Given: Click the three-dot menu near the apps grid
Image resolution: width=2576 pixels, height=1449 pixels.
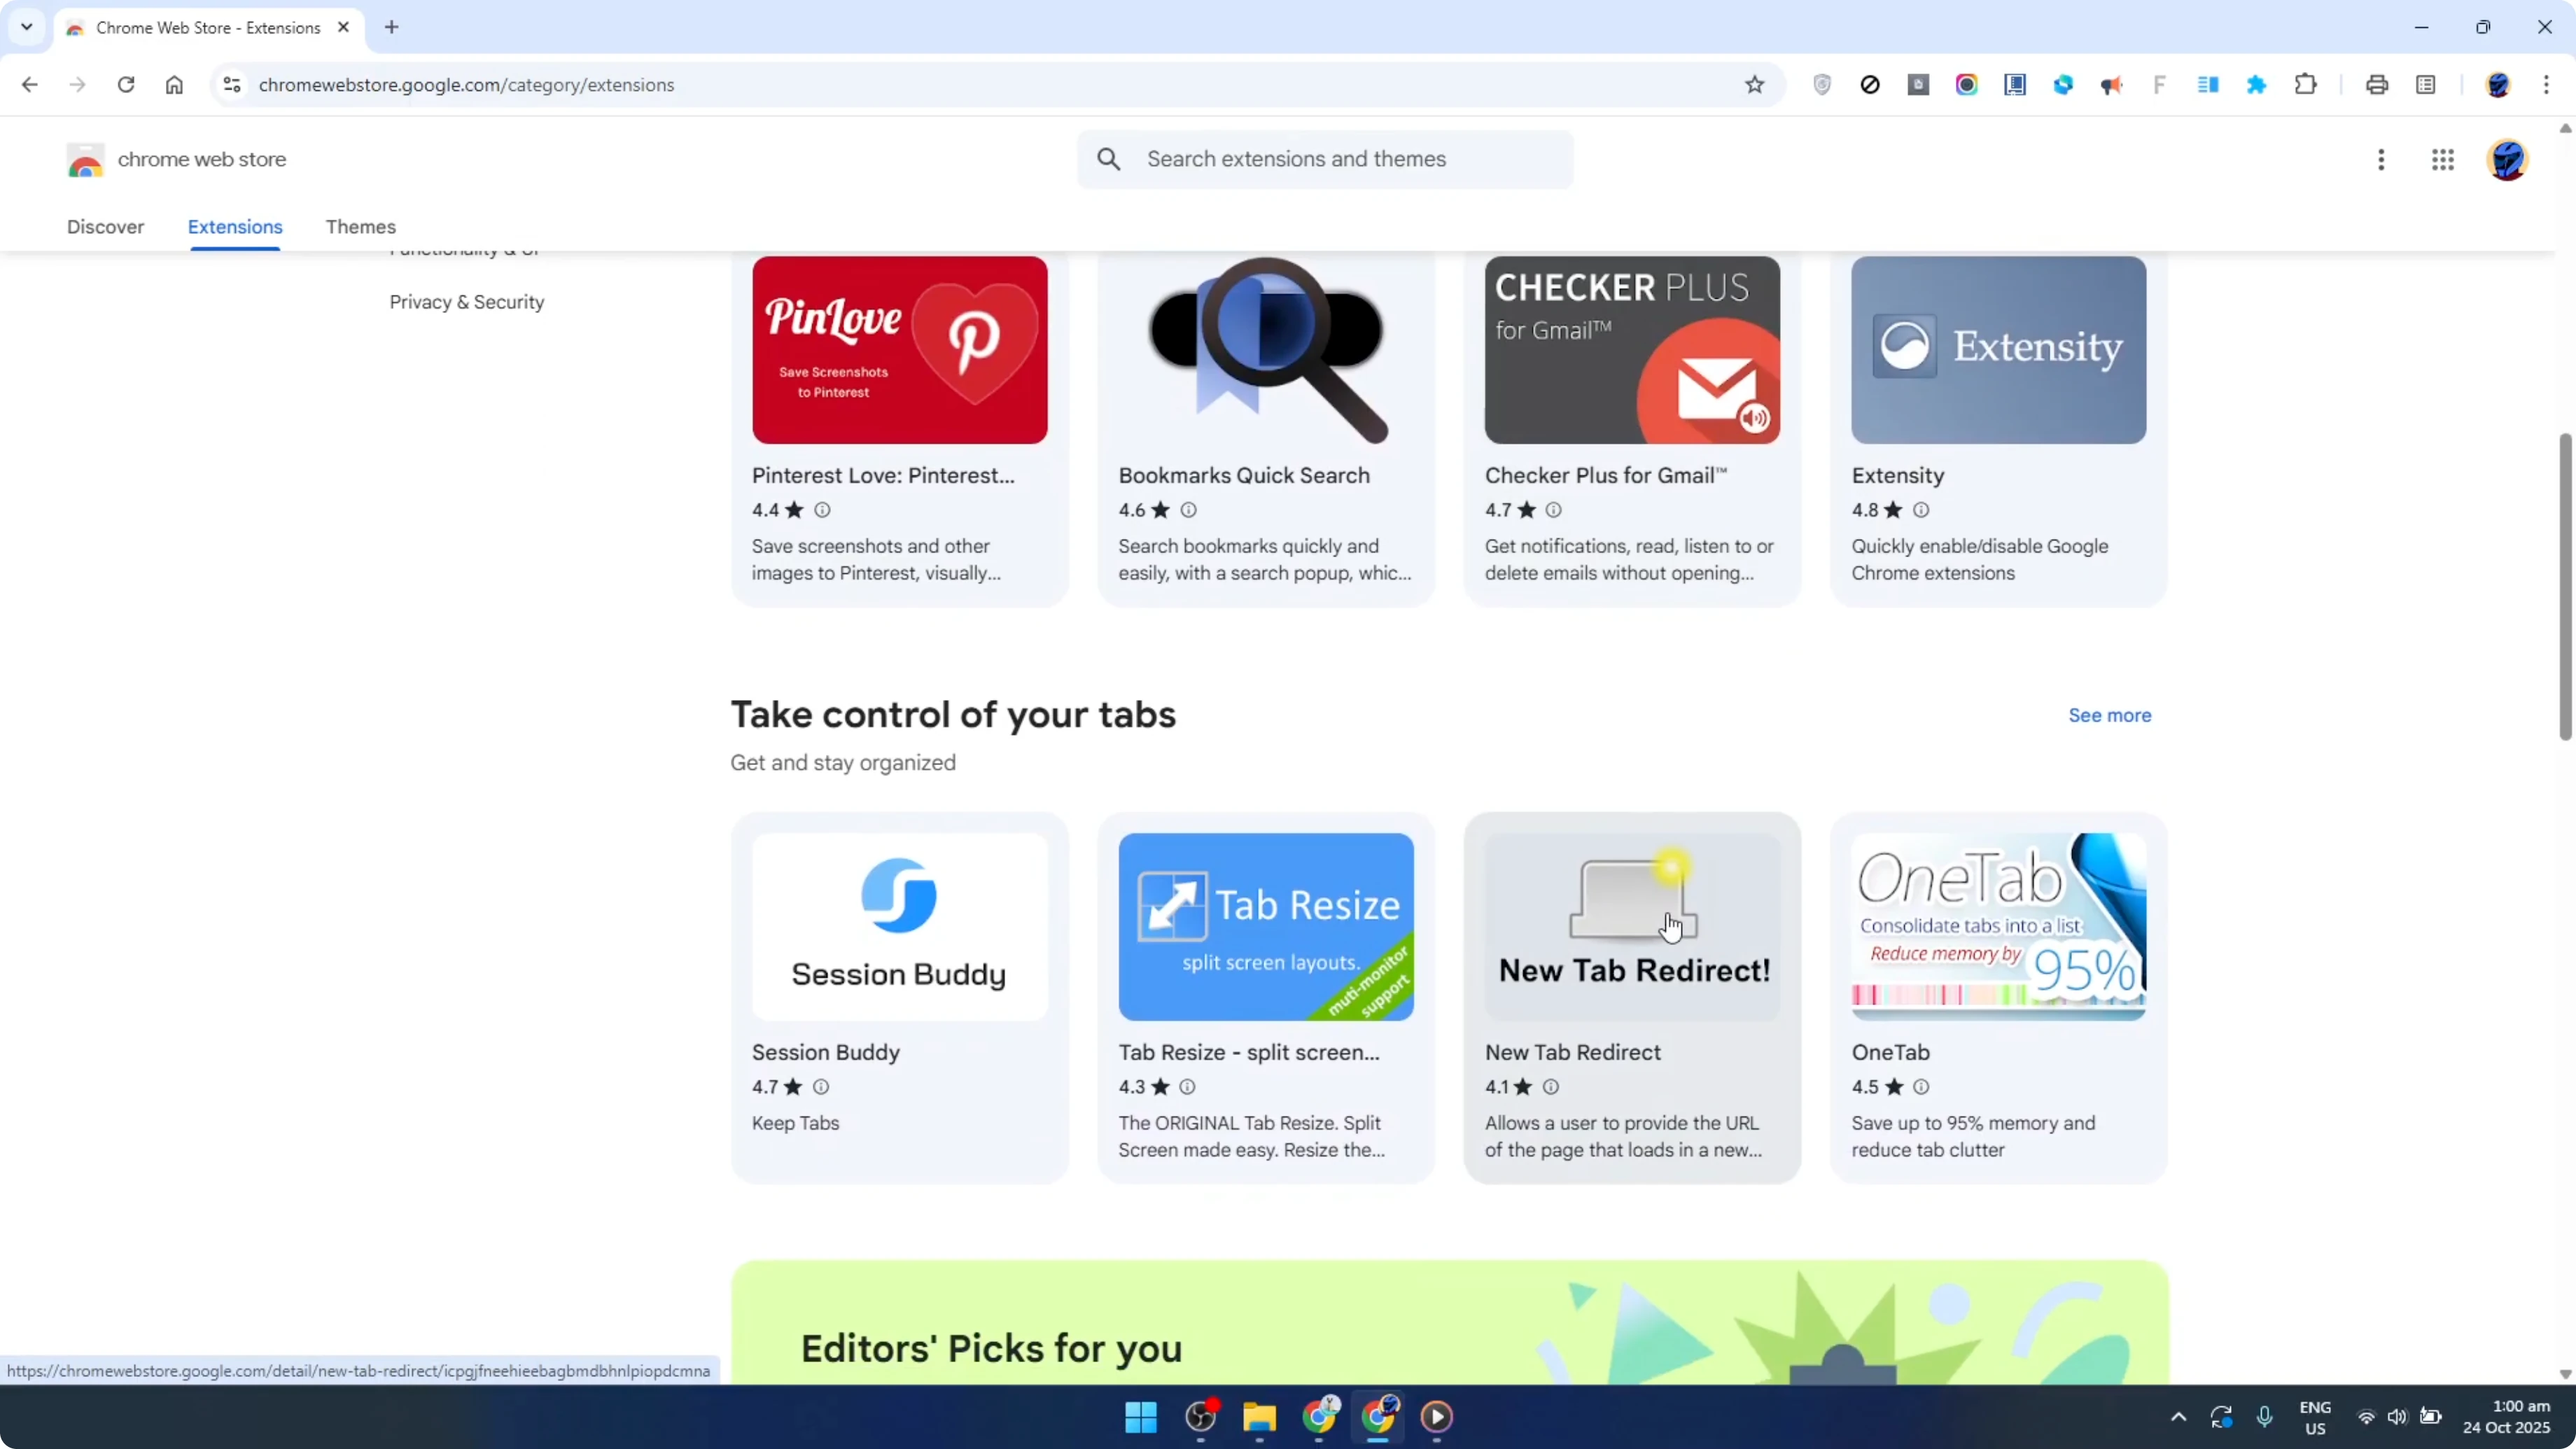Looking at the screenshot, I should (x=2381, y=160).
